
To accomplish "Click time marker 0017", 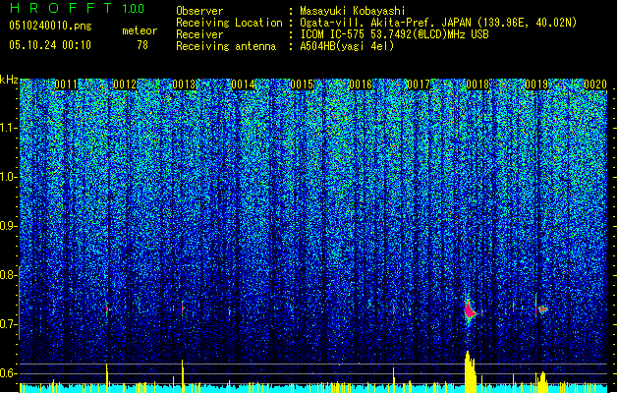I will coord(419,84).
